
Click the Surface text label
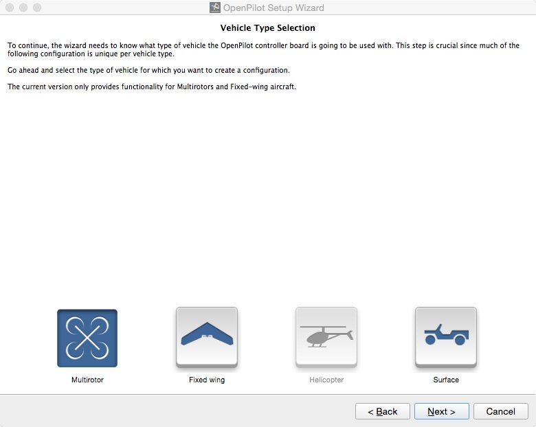click(446, 380)
